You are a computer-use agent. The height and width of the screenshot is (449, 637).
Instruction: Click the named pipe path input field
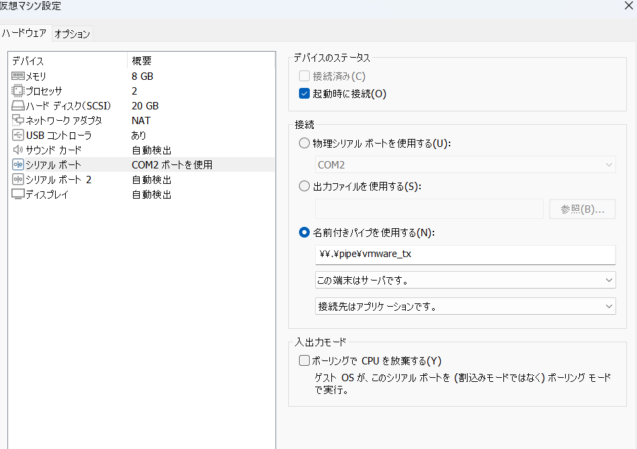(x=465, y=255)
